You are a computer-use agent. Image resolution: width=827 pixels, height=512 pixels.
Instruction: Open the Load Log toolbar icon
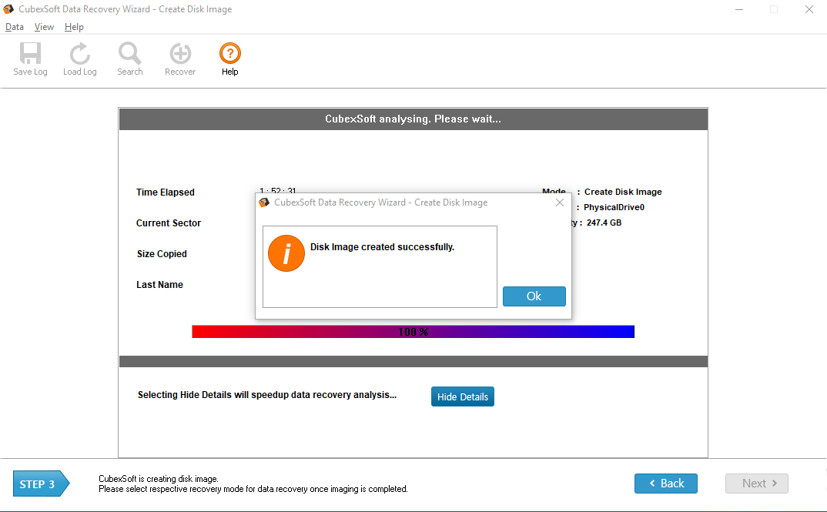pos(79,55)
